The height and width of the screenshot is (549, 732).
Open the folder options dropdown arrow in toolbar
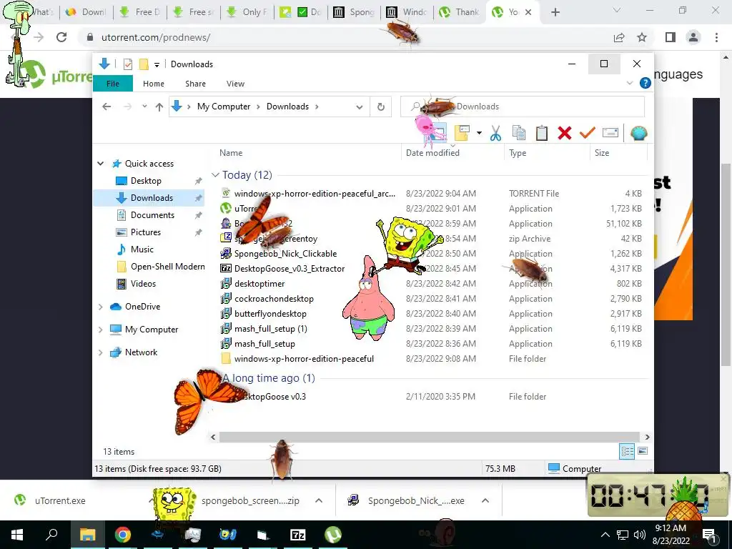tap(479, 133)
